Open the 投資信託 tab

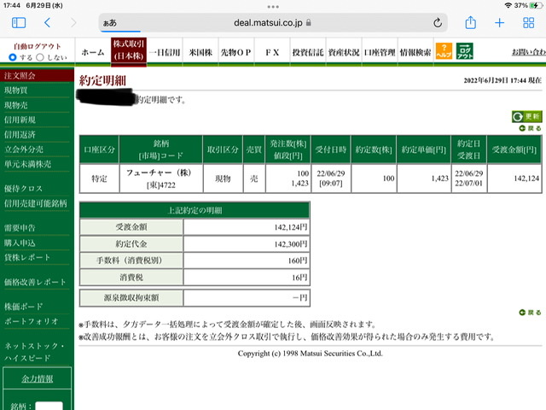pos(308,52)
